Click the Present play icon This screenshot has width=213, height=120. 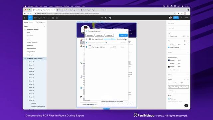[x=182, y=18]
